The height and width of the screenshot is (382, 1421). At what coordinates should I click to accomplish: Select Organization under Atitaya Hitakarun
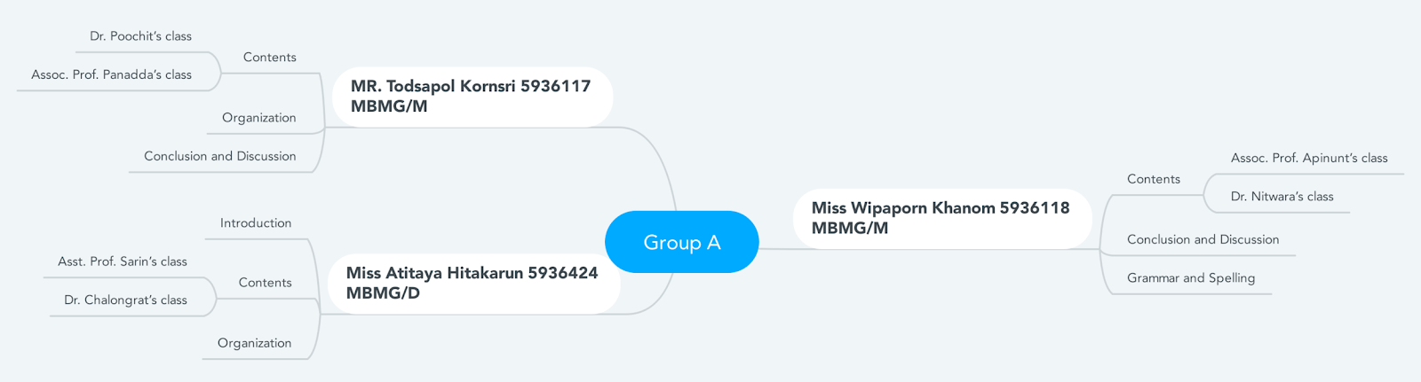(255, 343)
